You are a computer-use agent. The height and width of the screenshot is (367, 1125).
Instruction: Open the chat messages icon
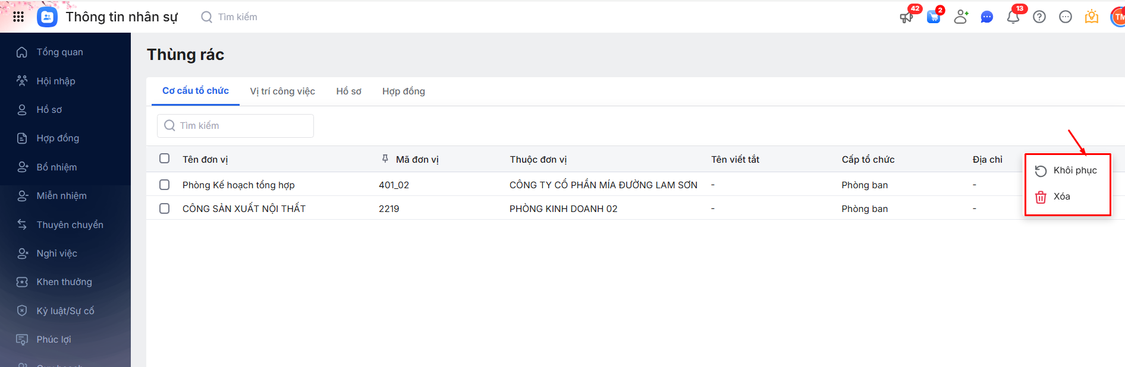[987, 17]
